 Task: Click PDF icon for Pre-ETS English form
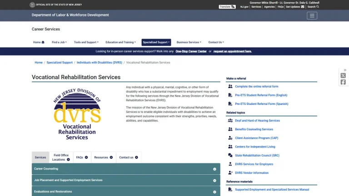coord(230,95)
